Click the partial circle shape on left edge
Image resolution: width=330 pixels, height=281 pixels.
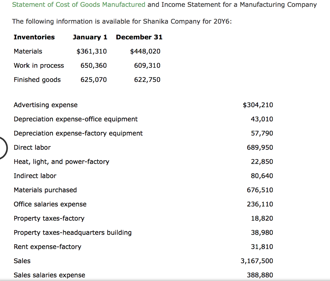click(x=3, y=148)
